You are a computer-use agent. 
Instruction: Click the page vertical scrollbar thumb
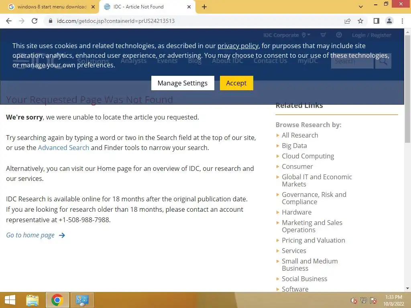(x=407, y=89)
